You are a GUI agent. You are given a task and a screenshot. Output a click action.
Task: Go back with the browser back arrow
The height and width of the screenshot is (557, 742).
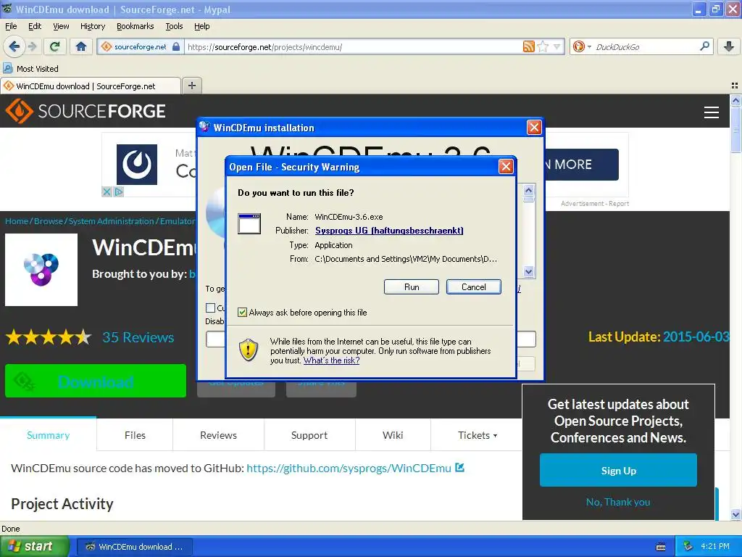pyautogui.click(x=14, y=46)
